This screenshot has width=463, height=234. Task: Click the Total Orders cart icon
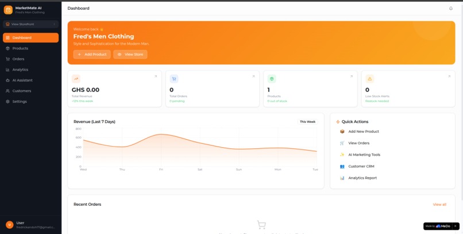tap(174, 79)
